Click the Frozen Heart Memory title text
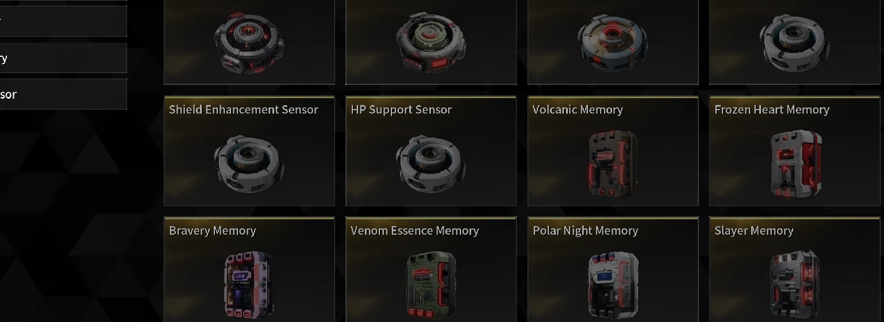This screenshot has height=322, width=884. (772, 110)
